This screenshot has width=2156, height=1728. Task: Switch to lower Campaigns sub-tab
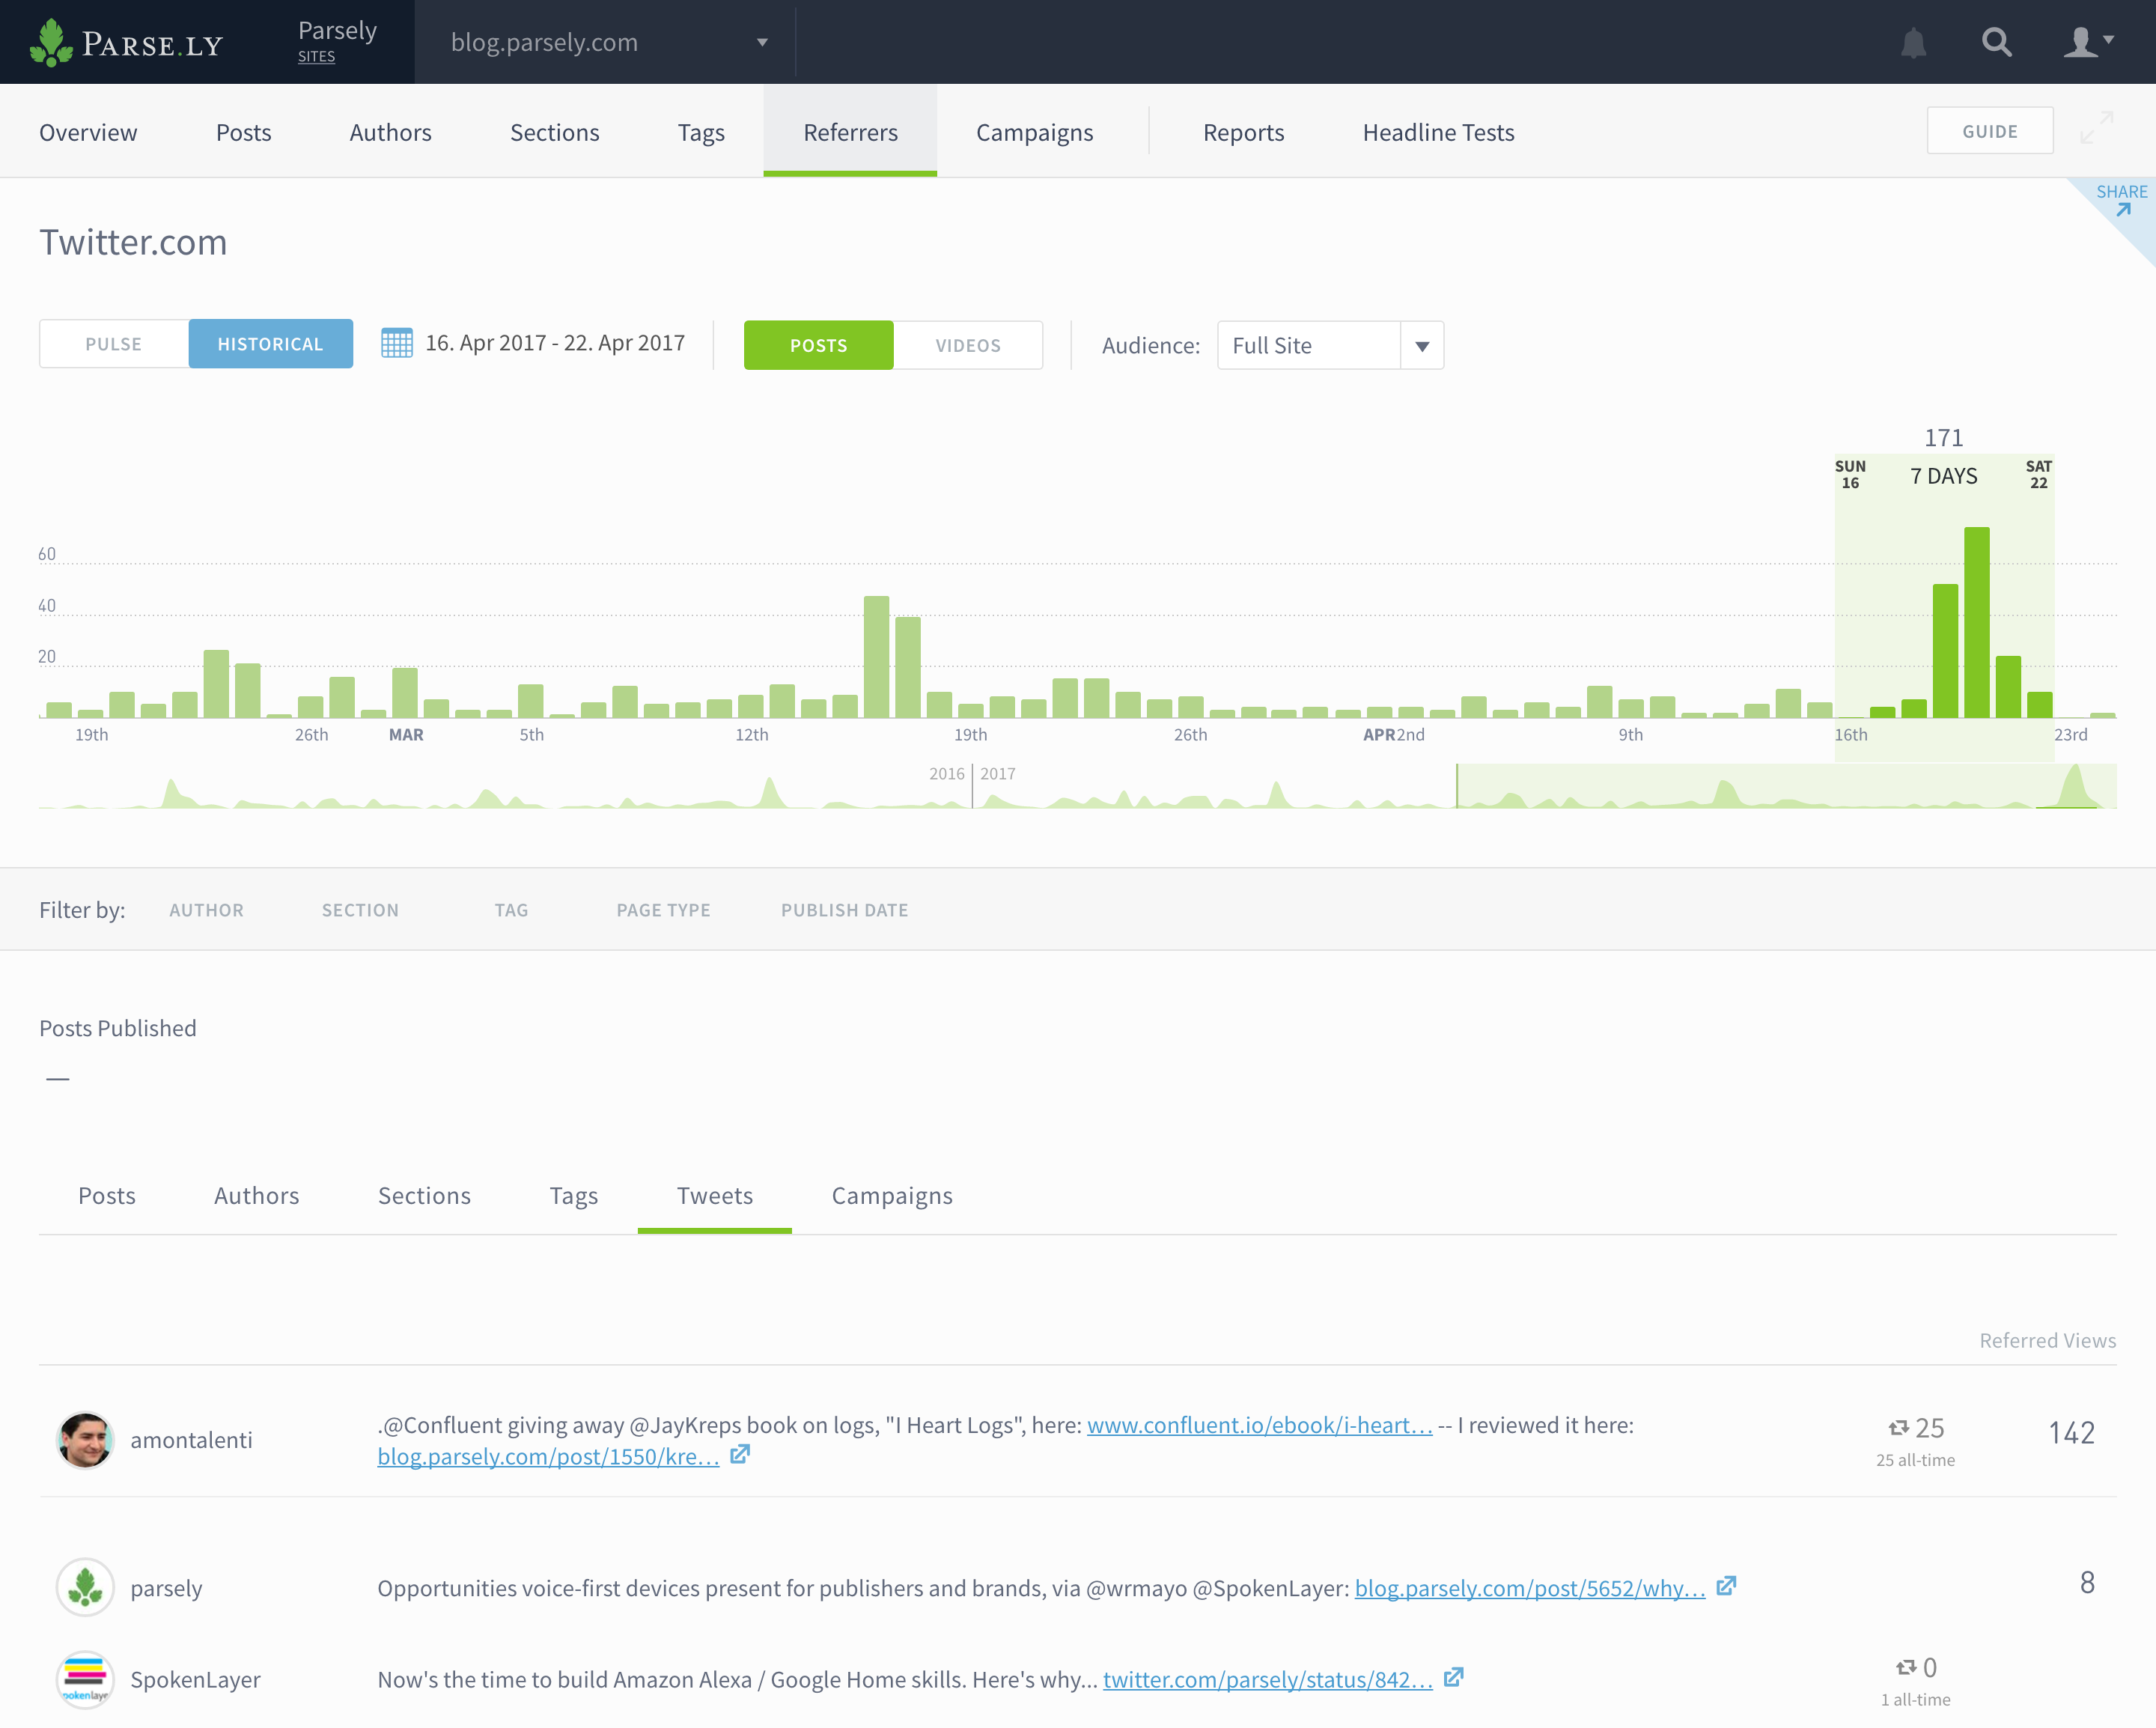tap(892, 1196)
